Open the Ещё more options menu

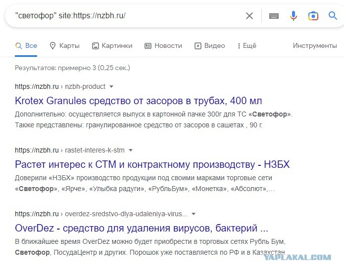[x=247, y=46]
